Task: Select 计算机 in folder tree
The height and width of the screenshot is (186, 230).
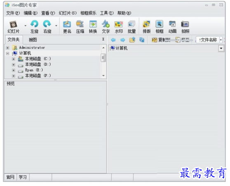Action: click(x=25, y=53)
